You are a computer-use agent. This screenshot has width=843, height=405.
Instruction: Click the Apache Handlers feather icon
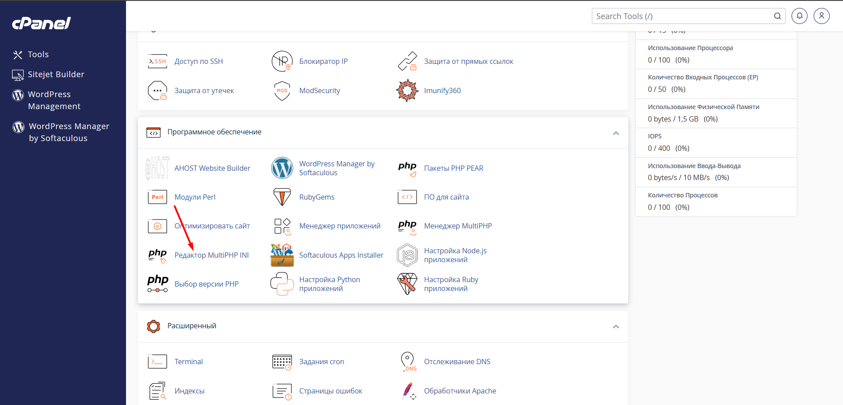click(408, 391)
